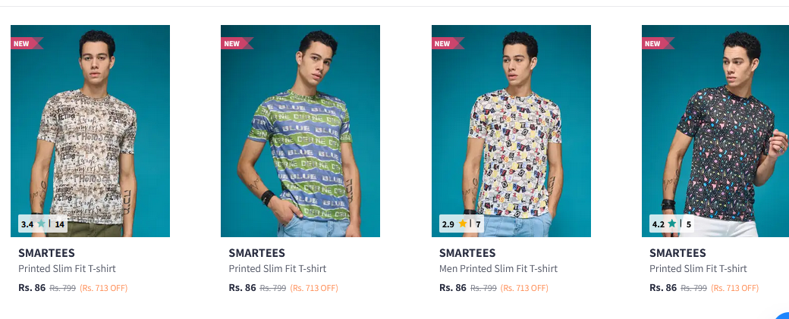Click the Rs. 86 price of the first product
The width and height of the screenshot is (789, 319).
click(32, 288)
